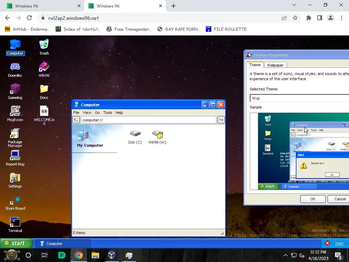Launch the Terminal desktop shortcut
The width and height of the screenshot is (349, 262).
[15, 225]
